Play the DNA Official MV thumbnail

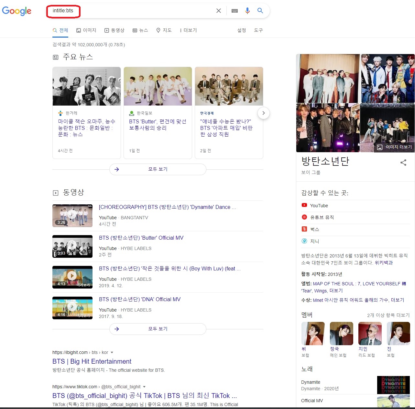pyautogui.click(x=72, y=308)
